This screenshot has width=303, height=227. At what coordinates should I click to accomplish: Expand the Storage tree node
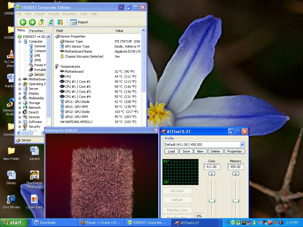click(20, 103)
